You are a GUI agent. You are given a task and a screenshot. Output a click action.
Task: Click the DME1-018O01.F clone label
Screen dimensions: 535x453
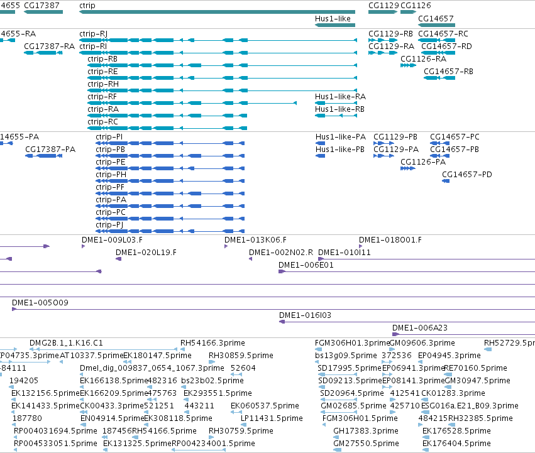pos(390,240)
